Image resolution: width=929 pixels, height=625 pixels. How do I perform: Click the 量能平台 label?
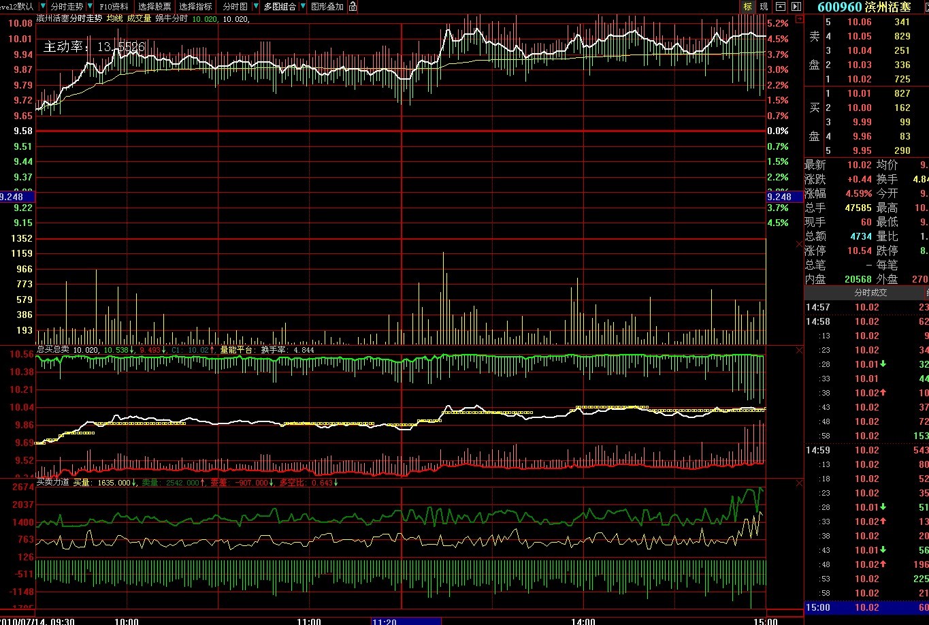tap(236, 350)
